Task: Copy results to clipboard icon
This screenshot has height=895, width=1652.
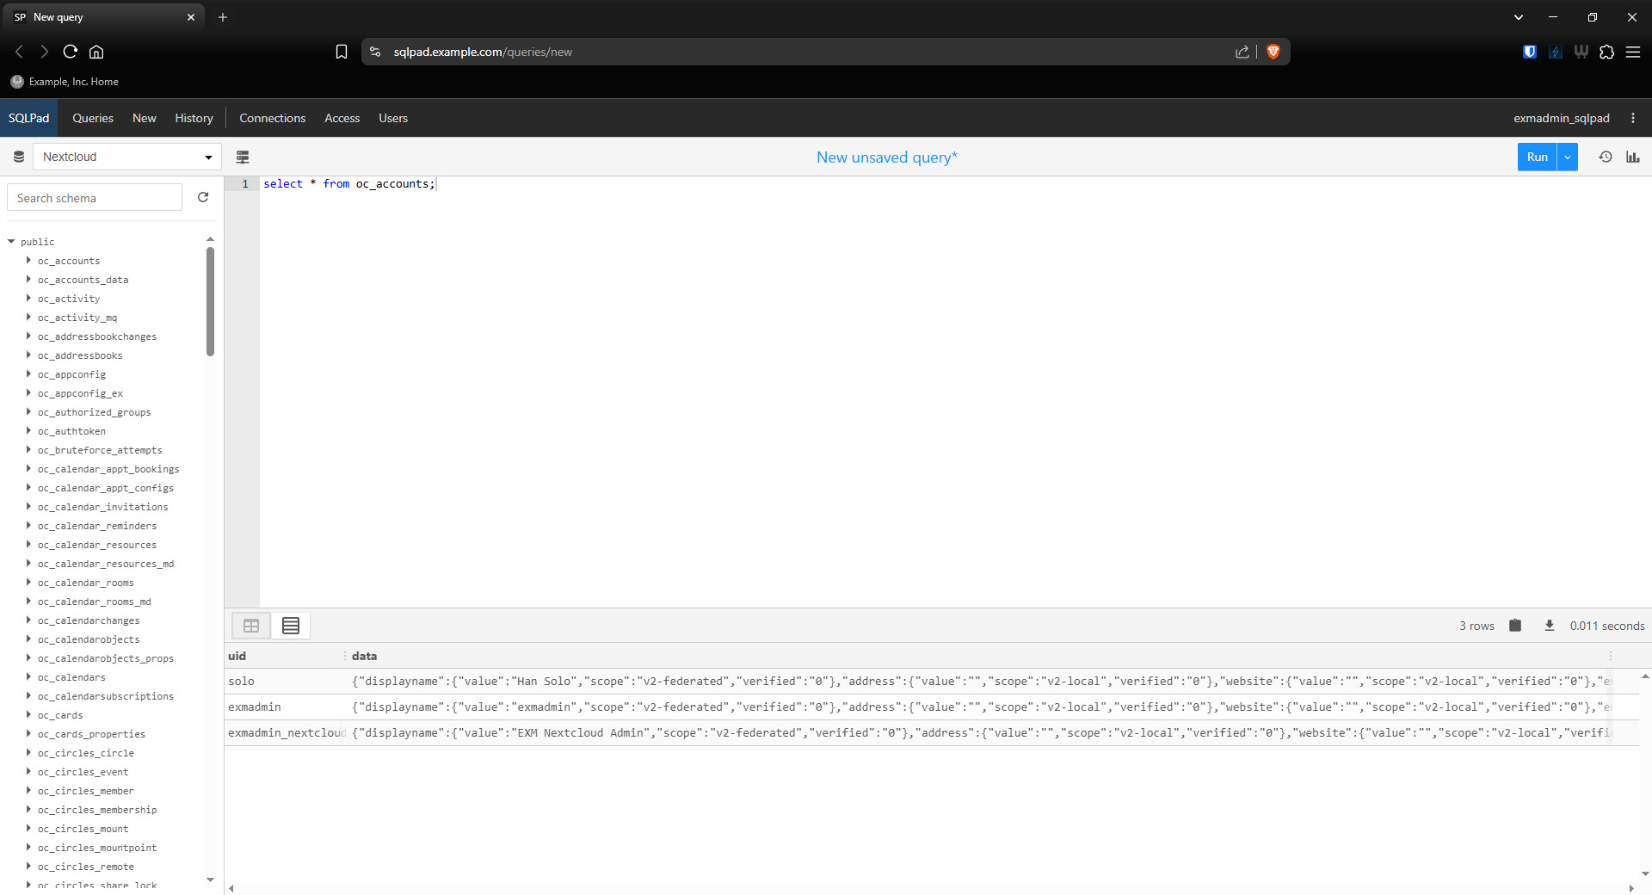Action: point(1515,626)
